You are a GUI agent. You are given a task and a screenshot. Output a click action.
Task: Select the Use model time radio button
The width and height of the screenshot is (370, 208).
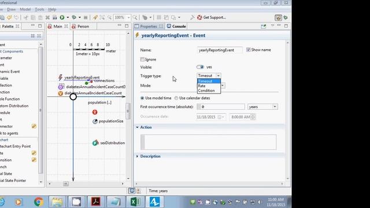coord(142,98)
